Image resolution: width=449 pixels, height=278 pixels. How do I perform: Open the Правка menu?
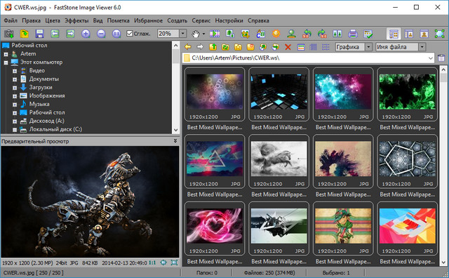[31, 20]
